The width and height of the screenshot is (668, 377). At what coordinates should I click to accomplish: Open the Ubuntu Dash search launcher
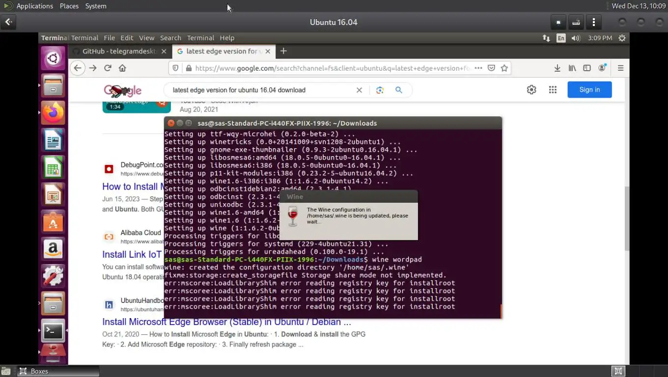[x=53, y=59]
